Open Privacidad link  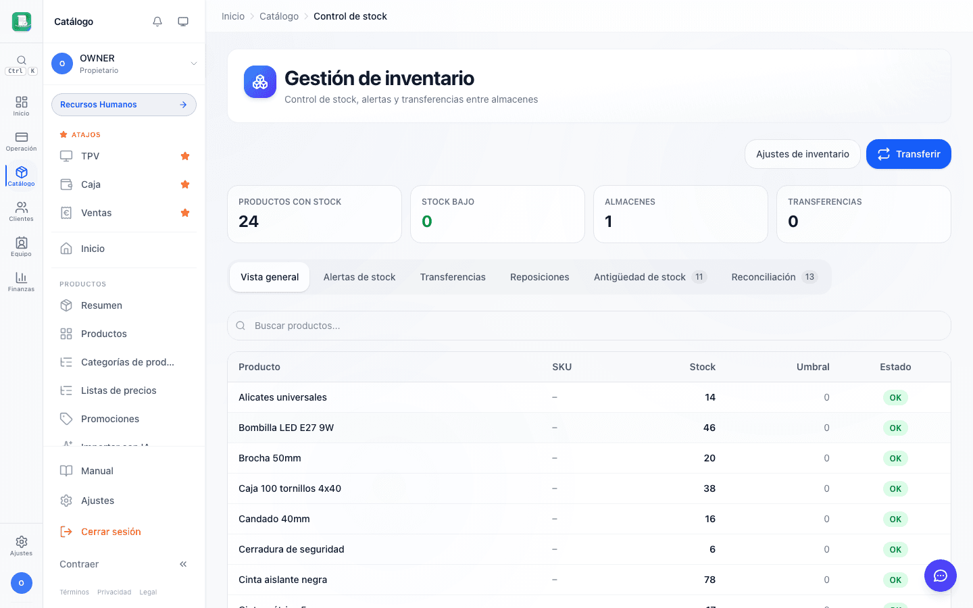pyautogui.click(x=114, y=592)
